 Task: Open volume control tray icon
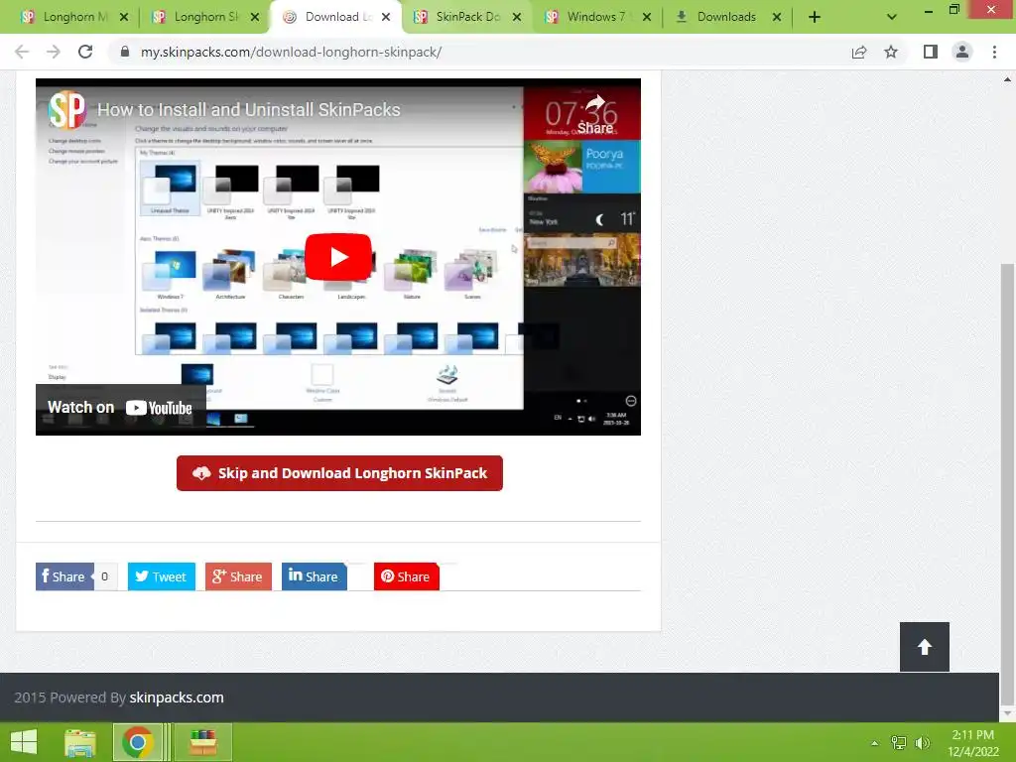[922, 743]
